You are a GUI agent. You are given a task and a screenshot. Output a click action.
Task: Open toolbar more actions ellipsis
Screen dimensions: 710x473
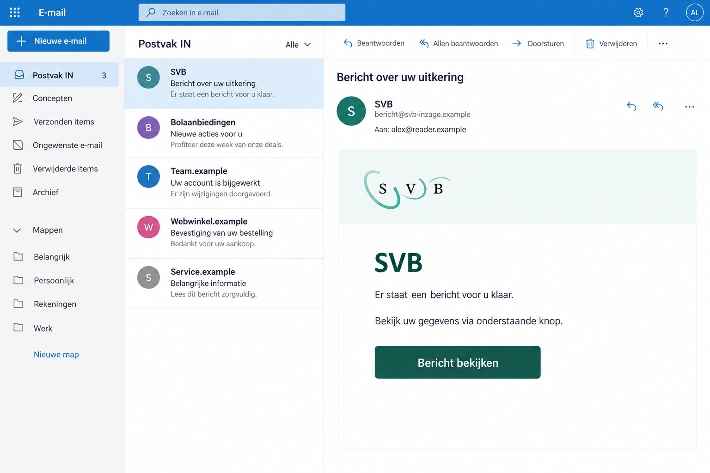[663, 43]
